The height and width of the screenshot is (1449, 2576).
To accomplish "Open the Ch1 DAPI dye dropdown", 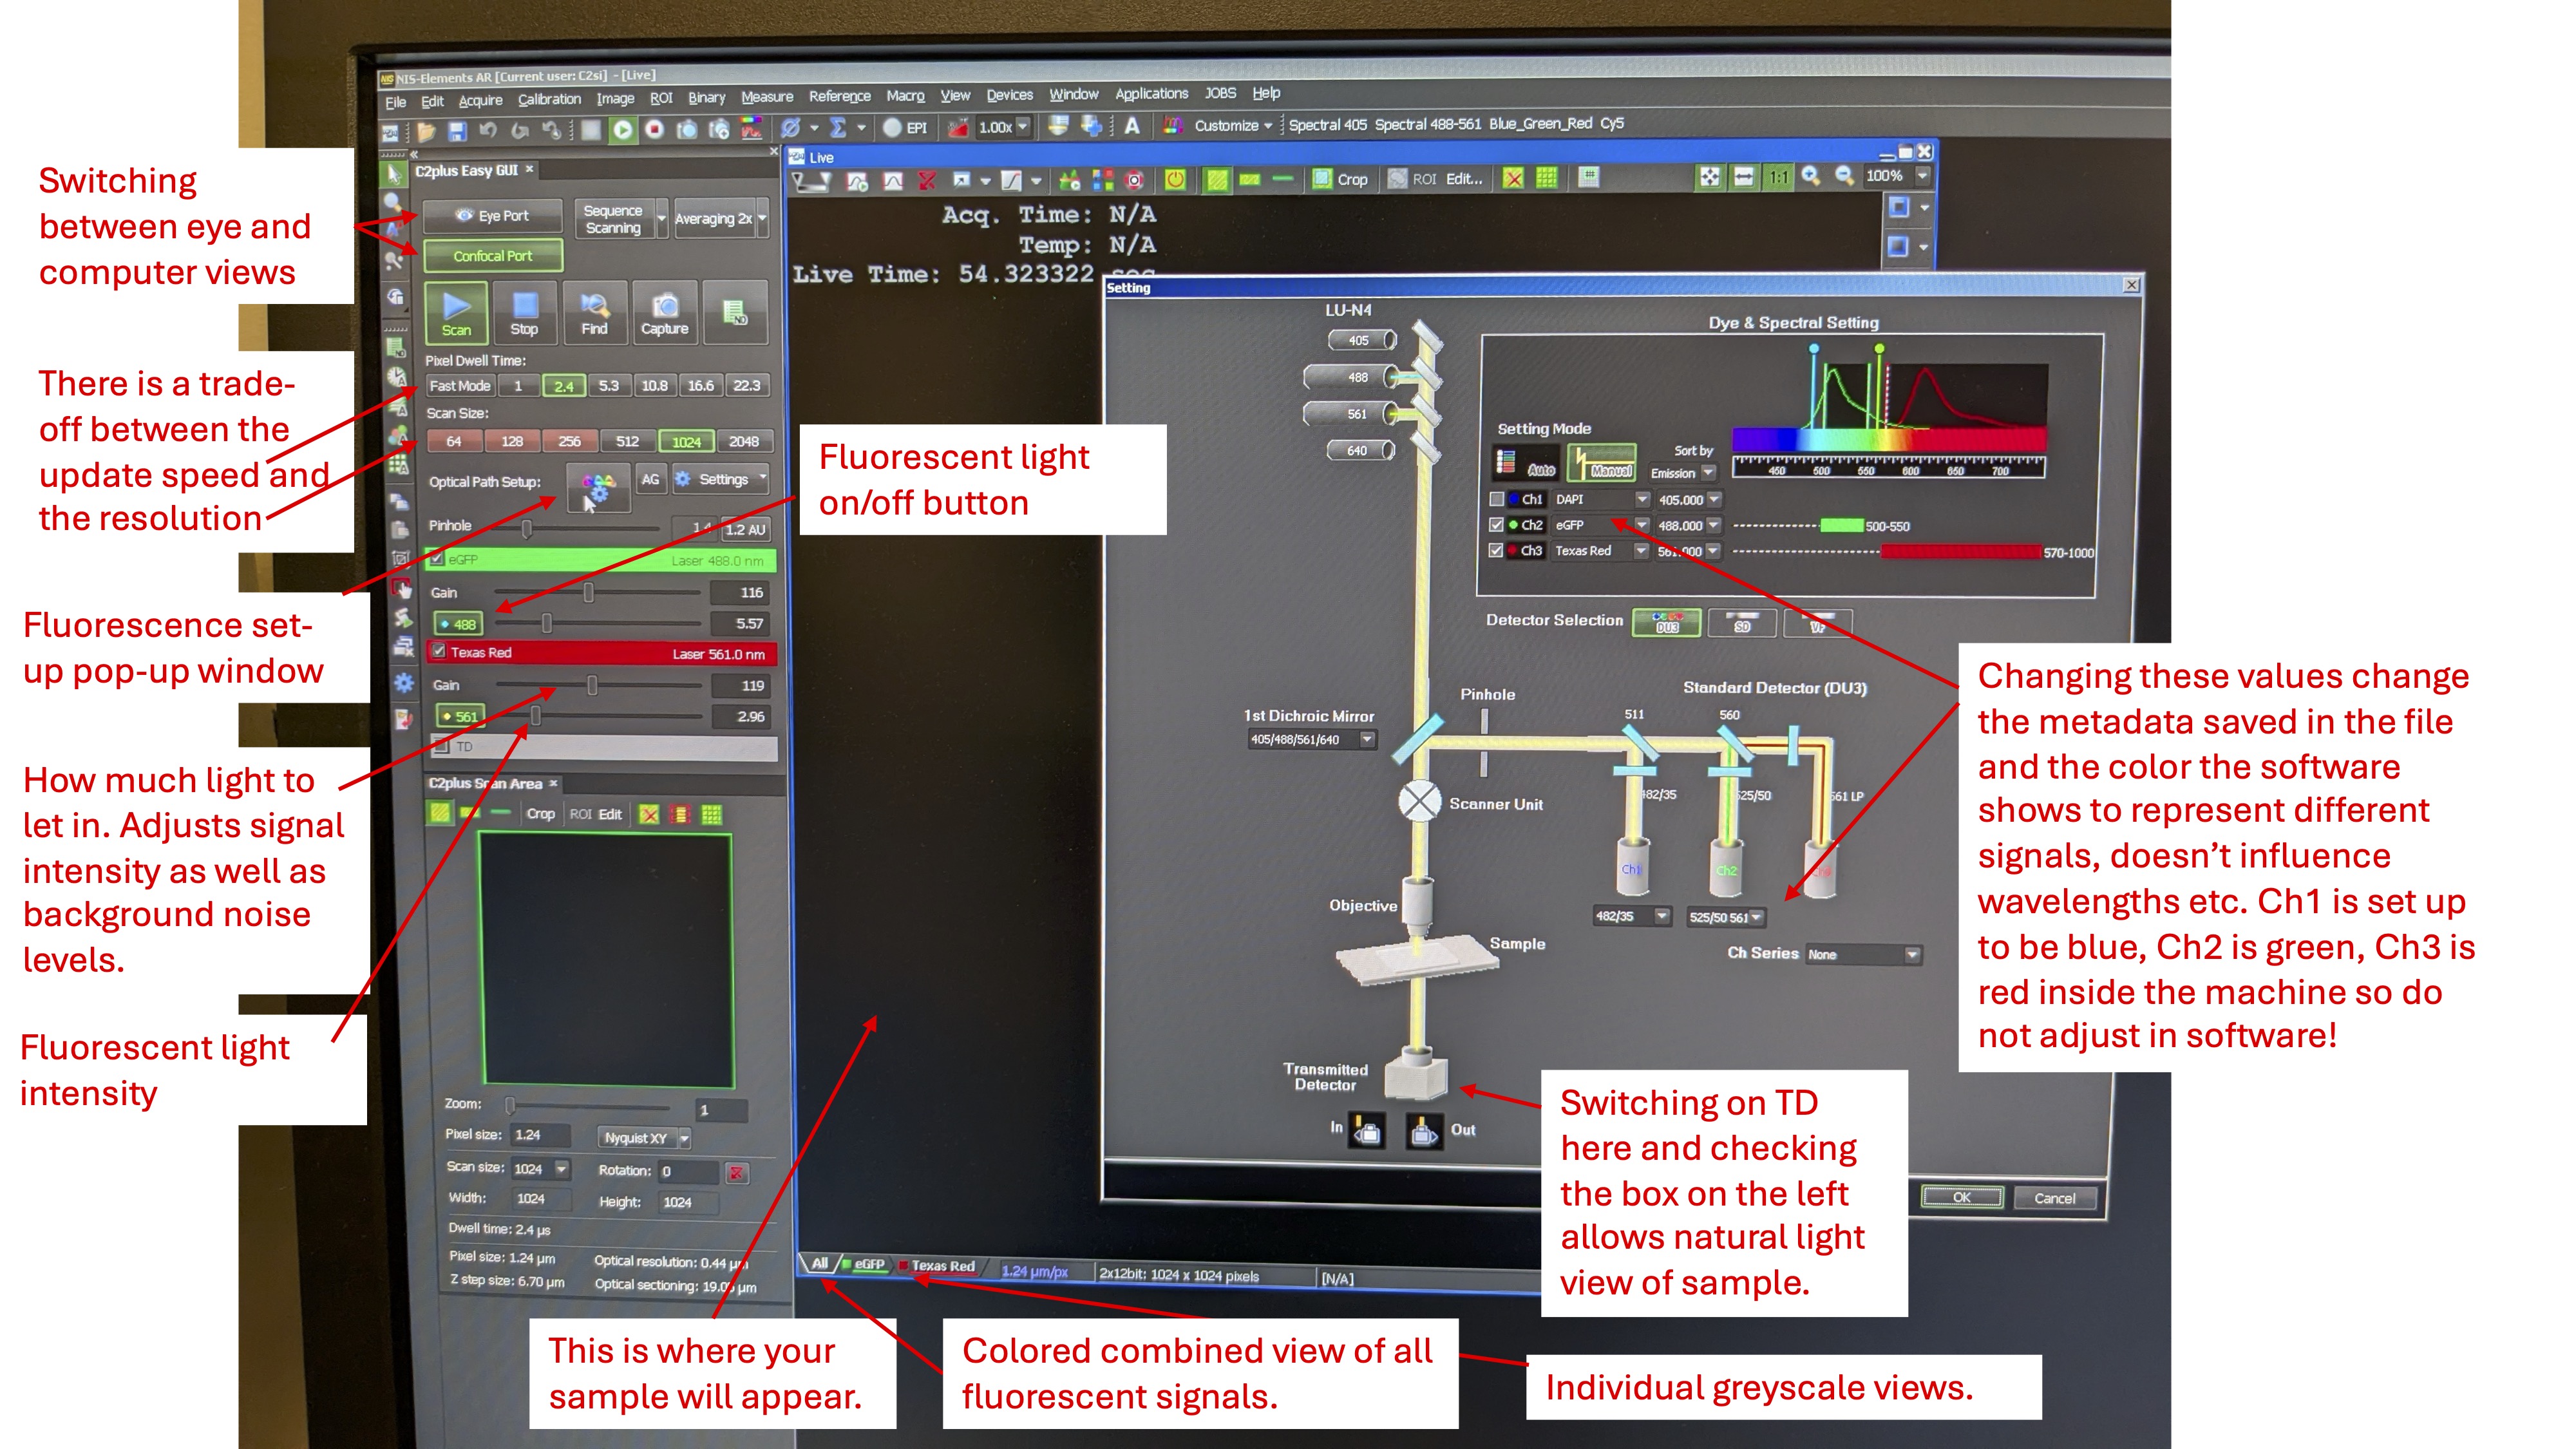I will (1641, 499).
